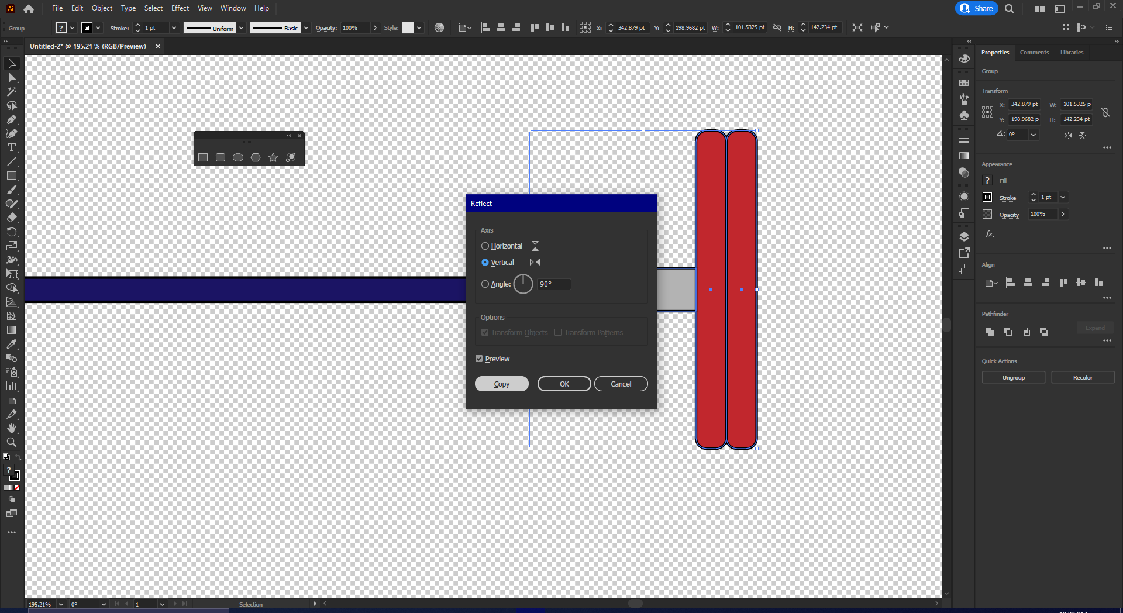Select the Direct Selection tool

tap(12, 78)
